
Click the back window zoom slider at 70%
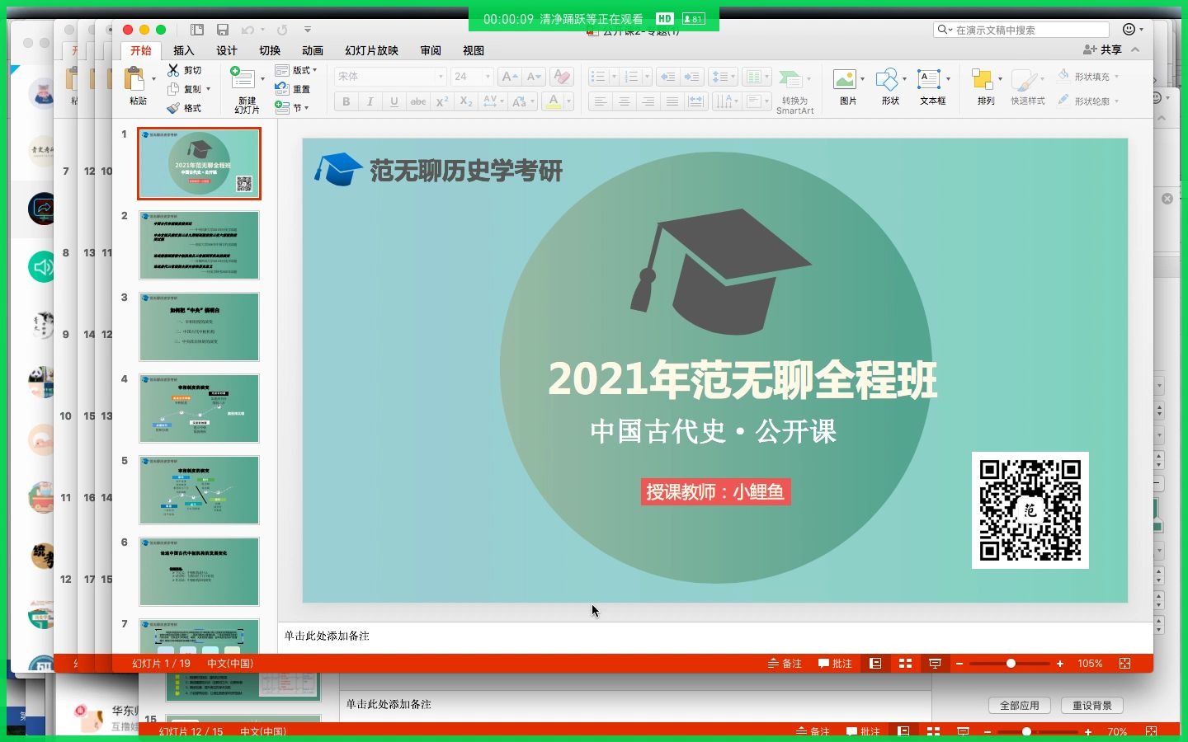click(x=1026, y=731)
